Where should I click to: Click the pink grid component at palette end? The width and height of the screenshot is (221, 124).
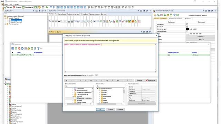pos(139,21)
